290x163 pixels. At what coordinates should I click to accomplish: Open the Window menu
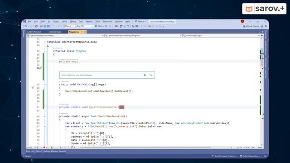pyautogui.click(x=119, y=21)
